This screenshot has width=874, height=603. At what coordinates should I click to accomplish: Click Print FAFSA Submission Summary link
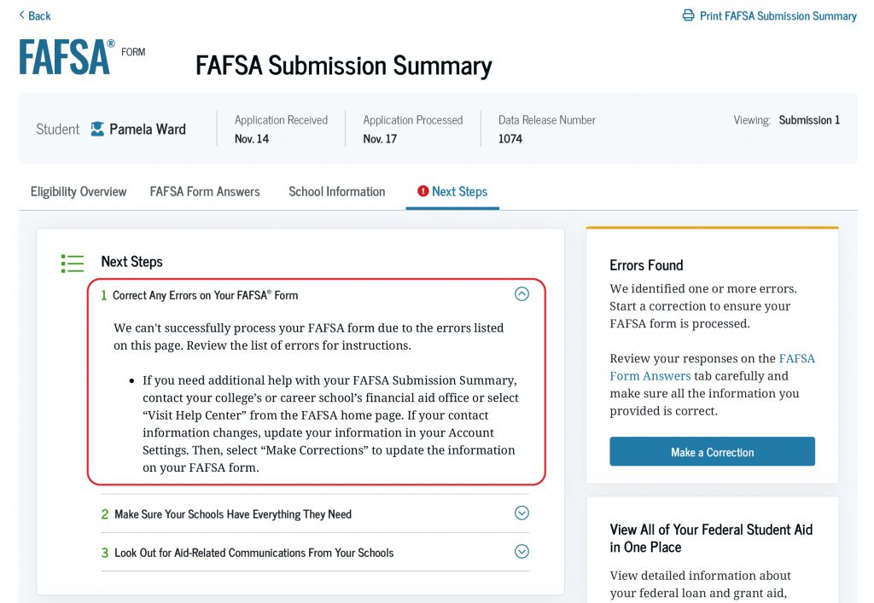pyautogui.click(x=778, y=15)
